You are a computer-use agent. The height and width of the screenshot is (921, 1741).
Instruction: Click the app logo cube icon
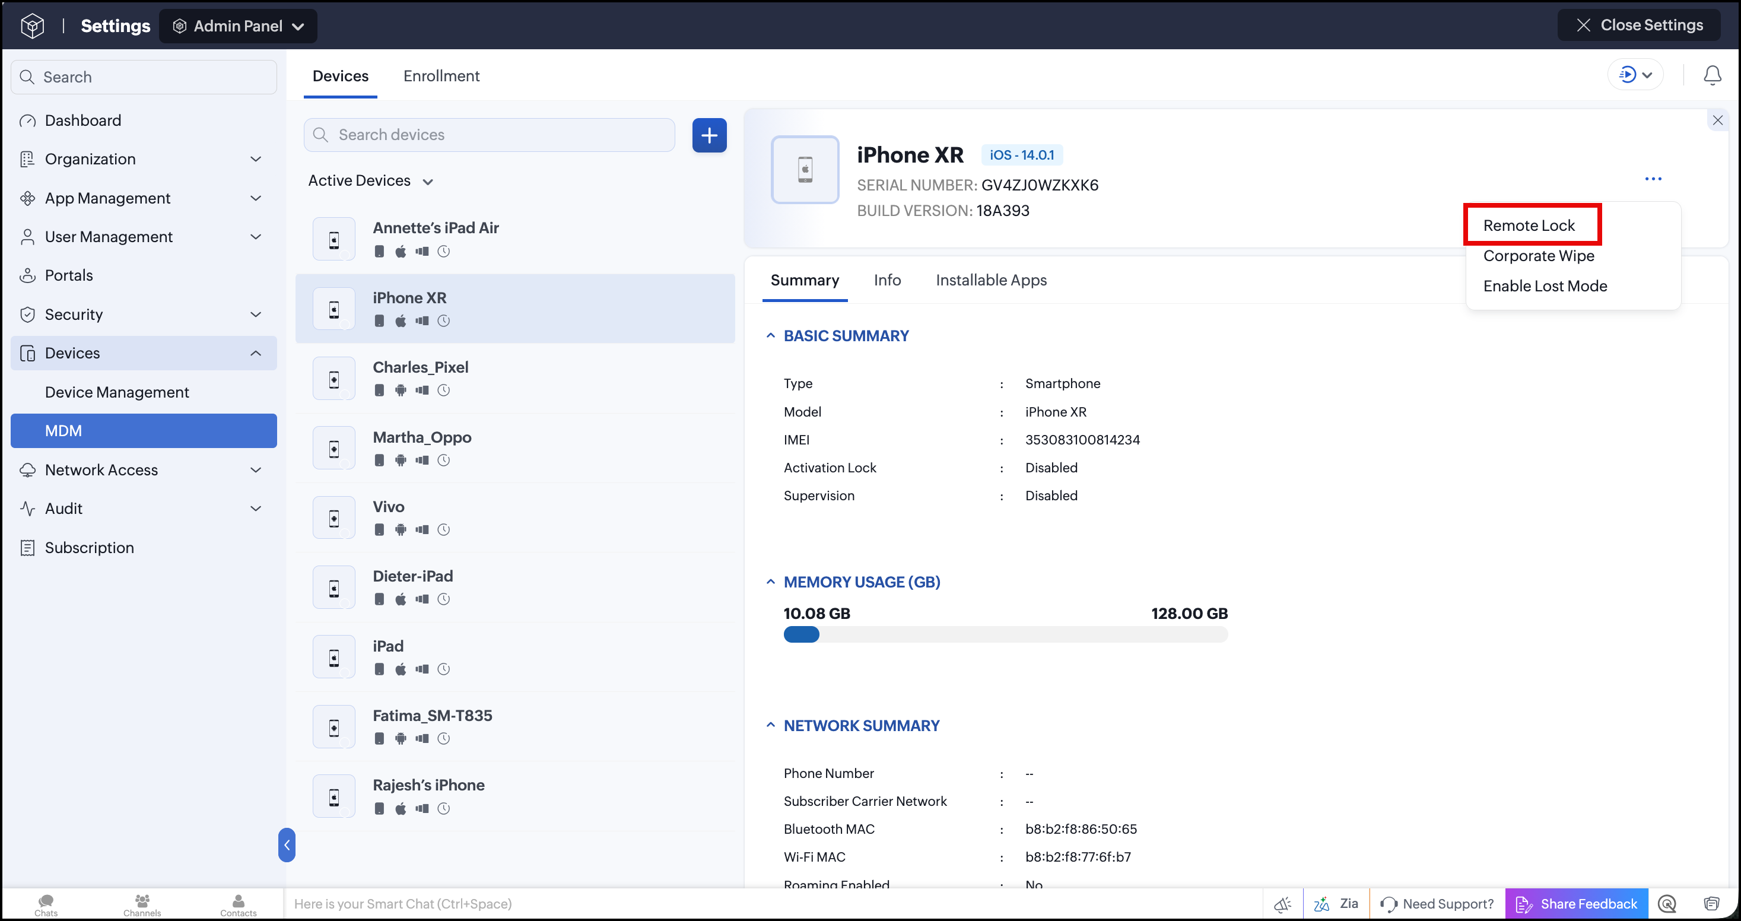click(32, 26)
